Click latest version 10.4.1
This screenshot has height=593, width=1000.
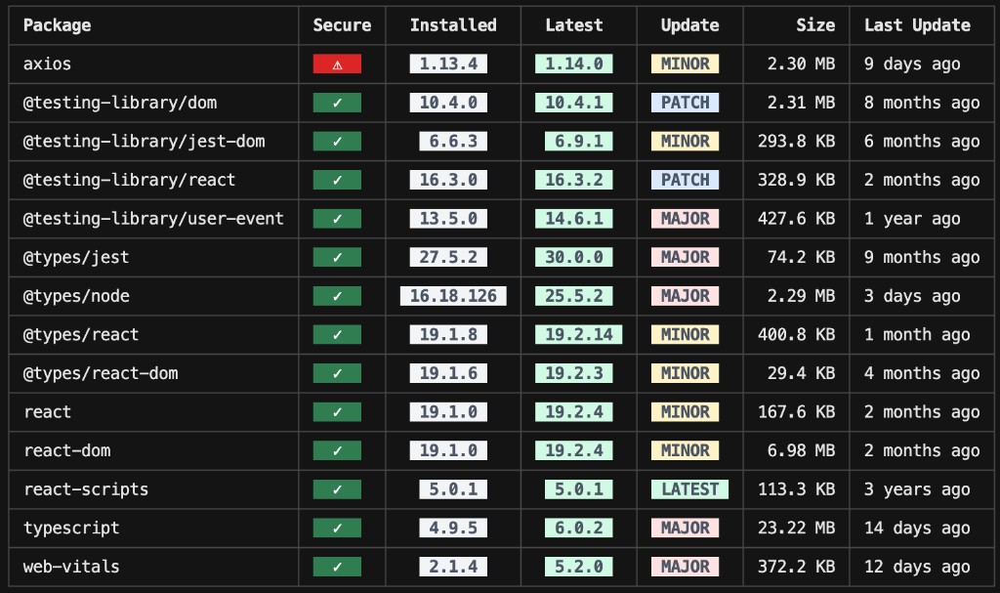[574, 103]
